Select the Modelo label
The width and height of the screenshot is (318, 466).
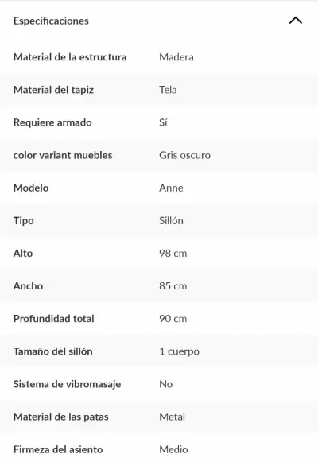(31, 188)
